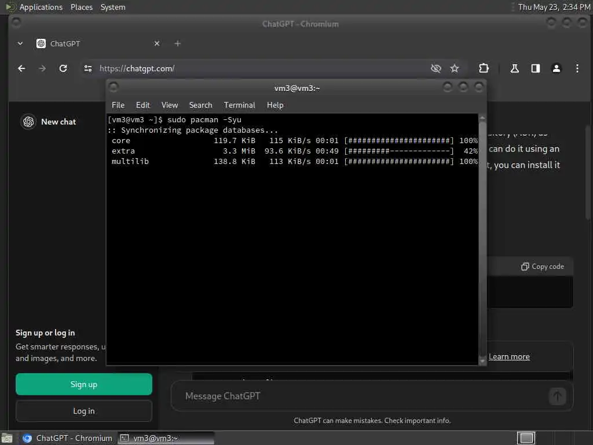Image resolution: width=593 pixels, height=445 pixels.
Task: Click the ChatGPT logo in sidebar
Action: (x=28, y=122)
